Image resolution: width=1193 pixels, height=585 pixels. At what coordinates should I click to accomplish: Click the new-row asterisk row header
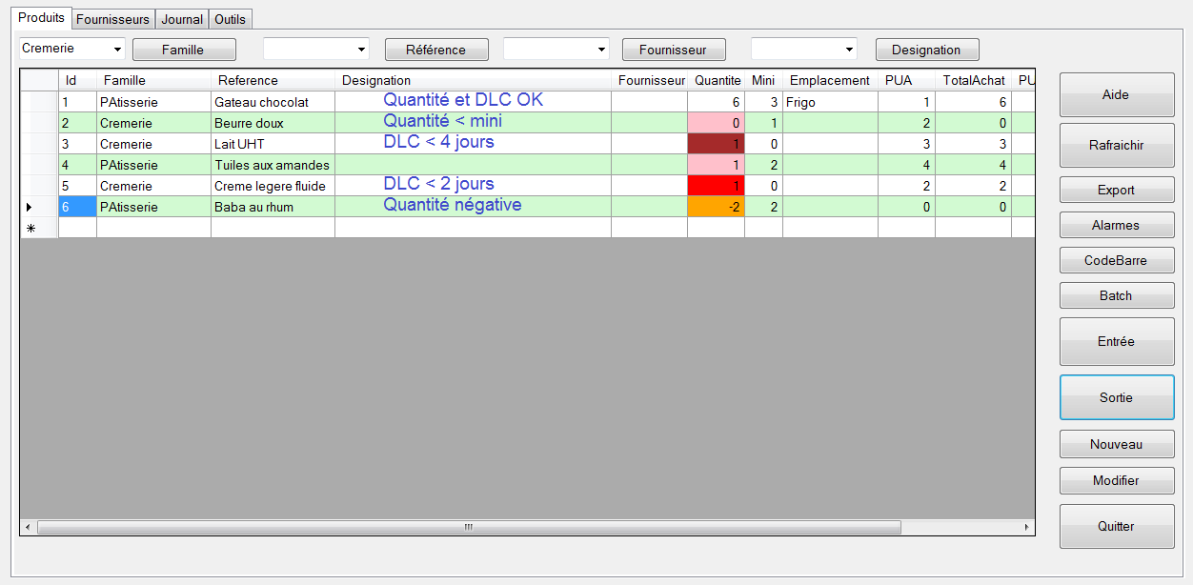39,228
